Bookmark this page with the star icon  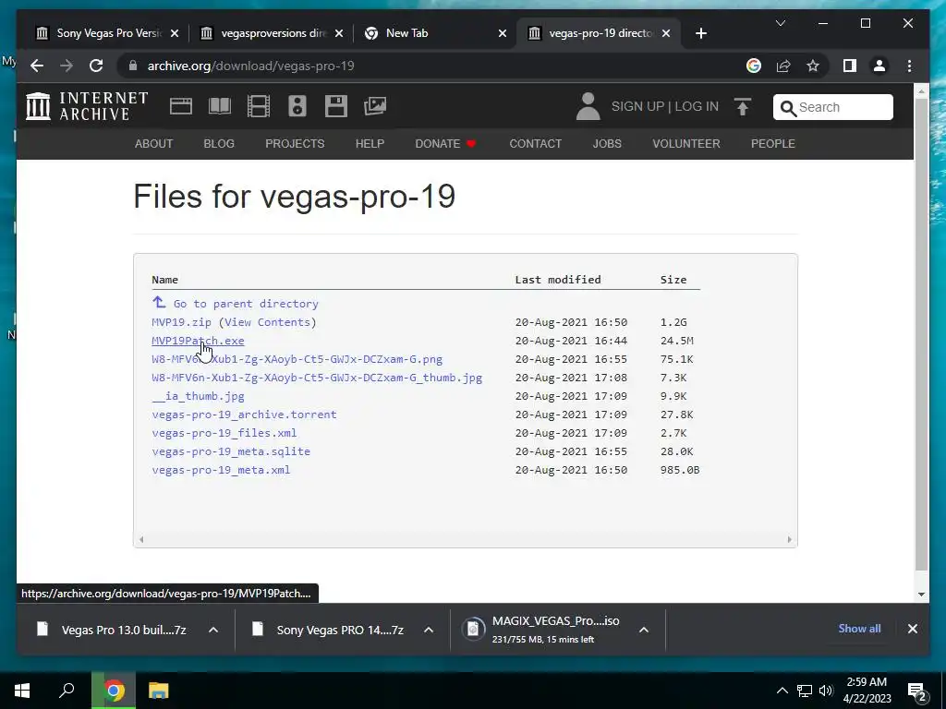point(813,66)
